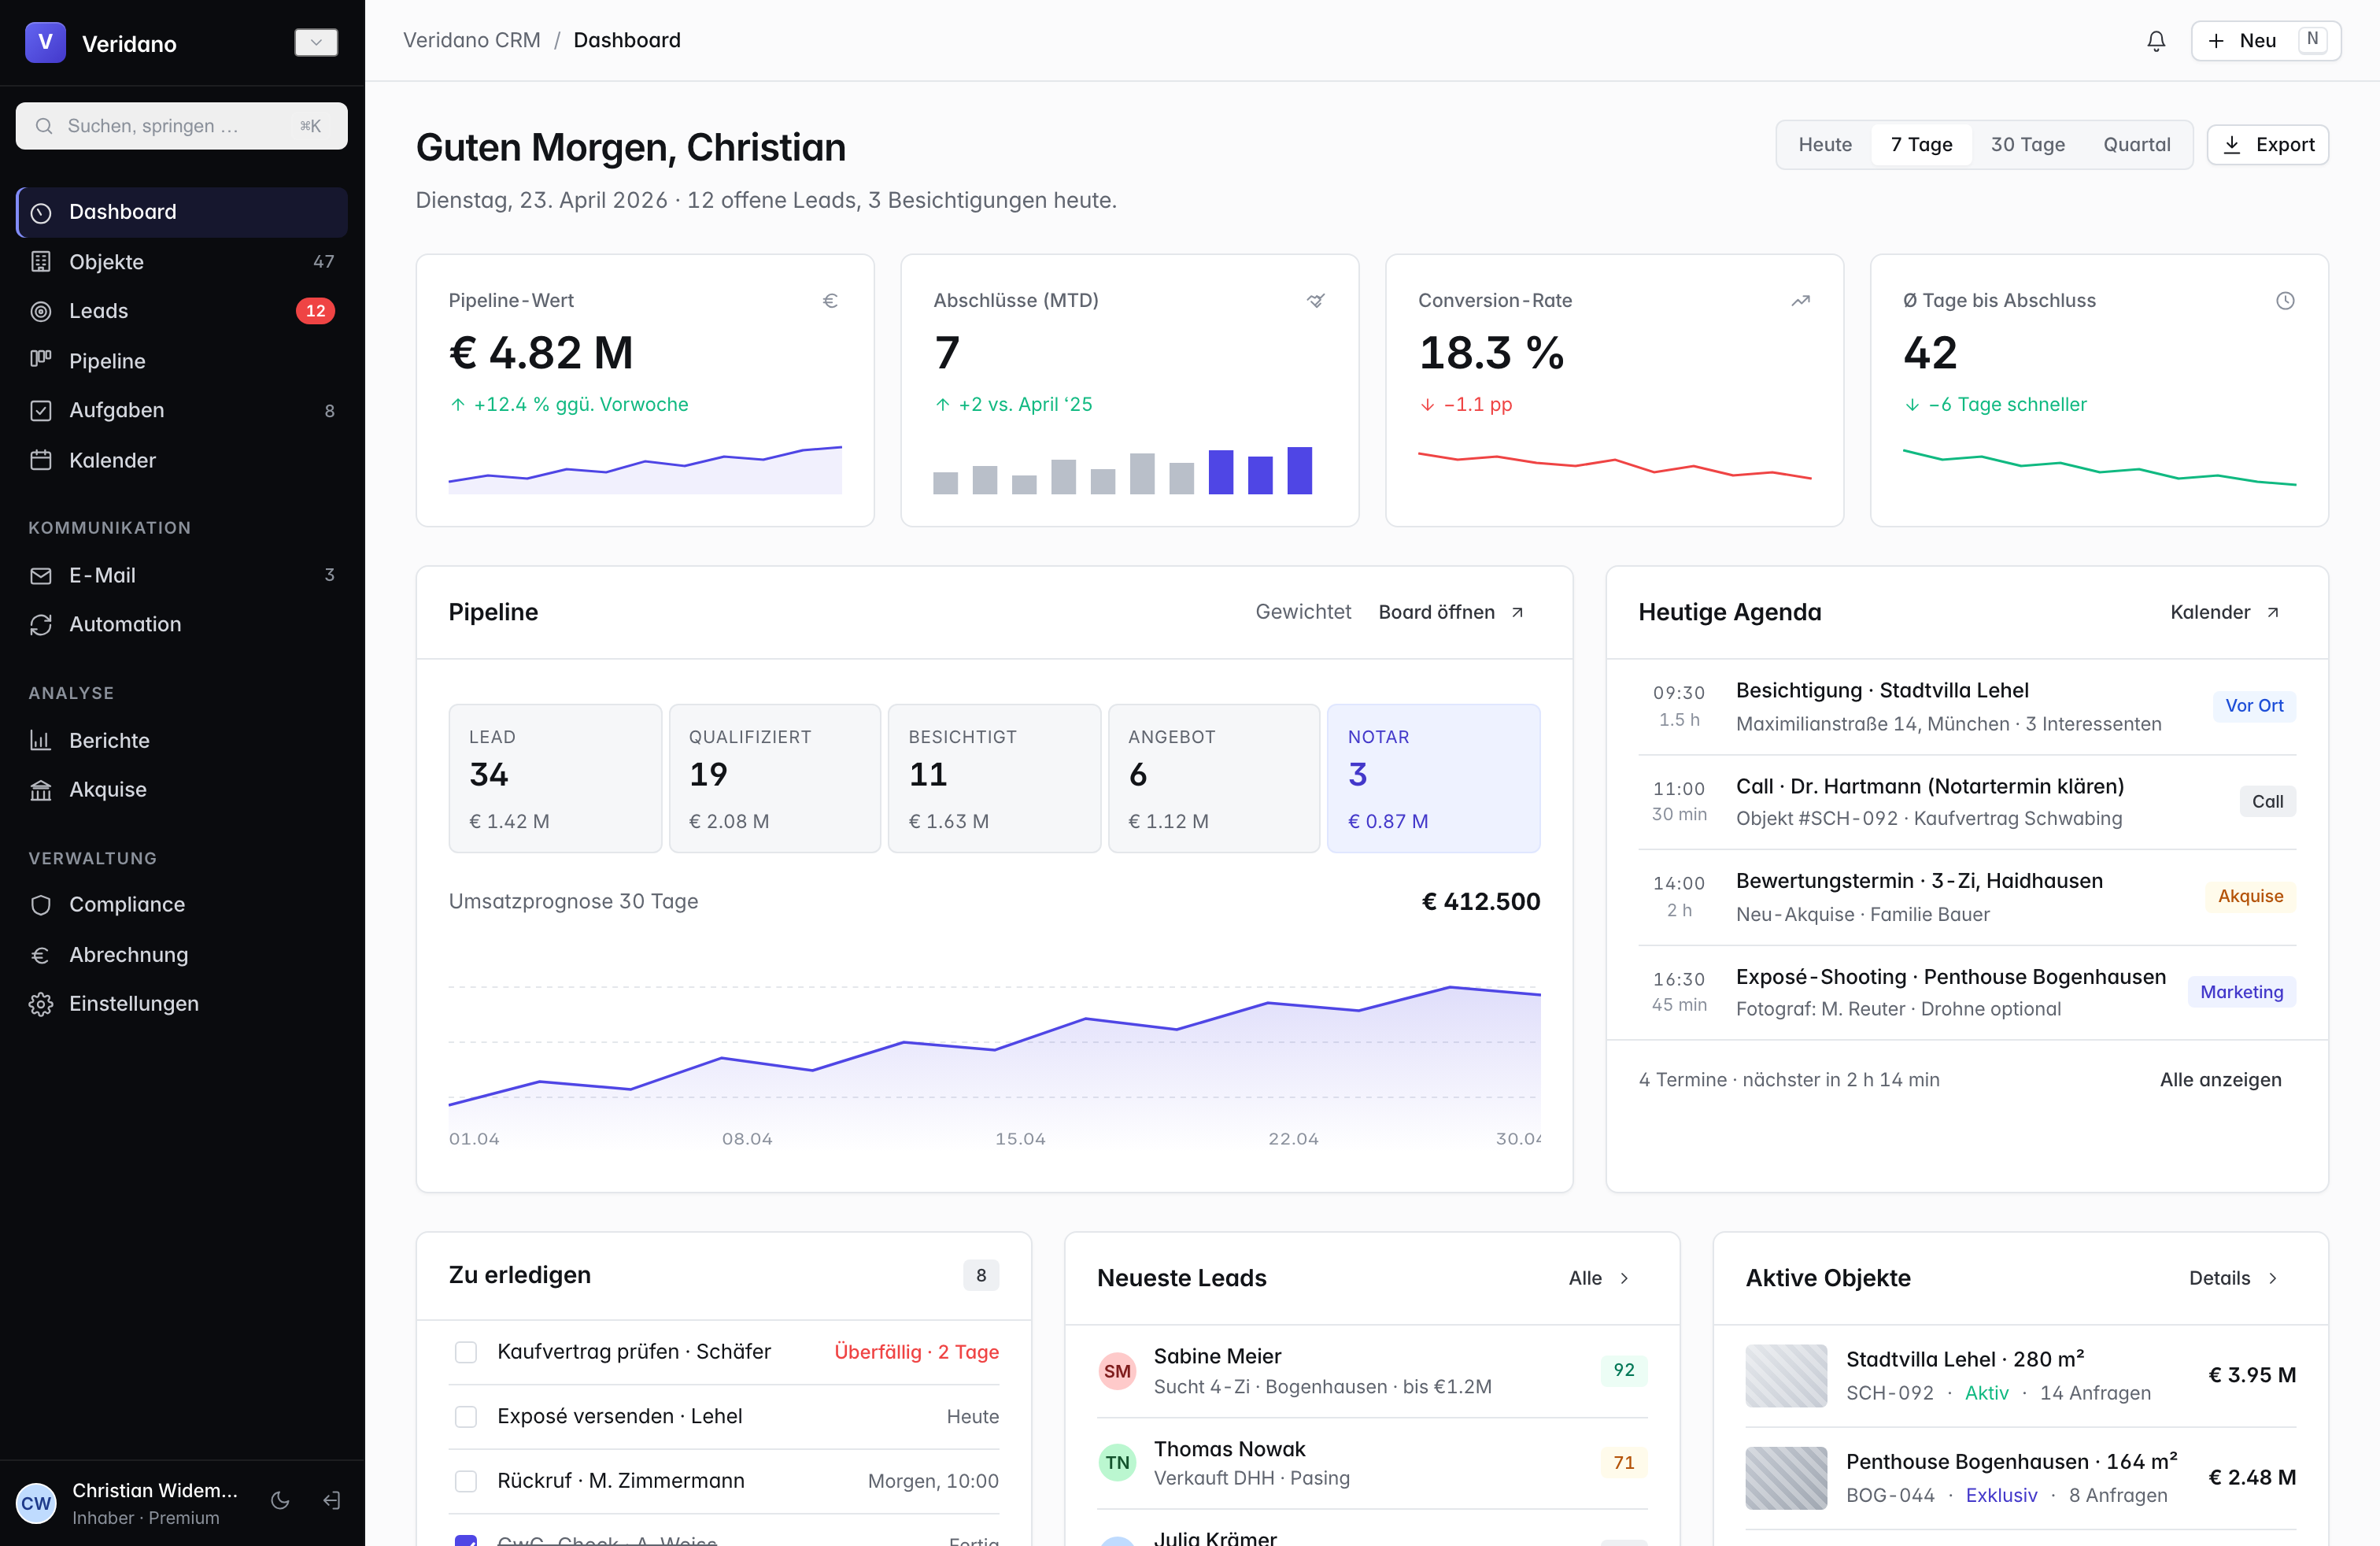The height and width of the screenshot is (1546, 2380).
Task: Click the clock icon on Tage bis Abschluss card
Action: click(x=2285, y=301)
